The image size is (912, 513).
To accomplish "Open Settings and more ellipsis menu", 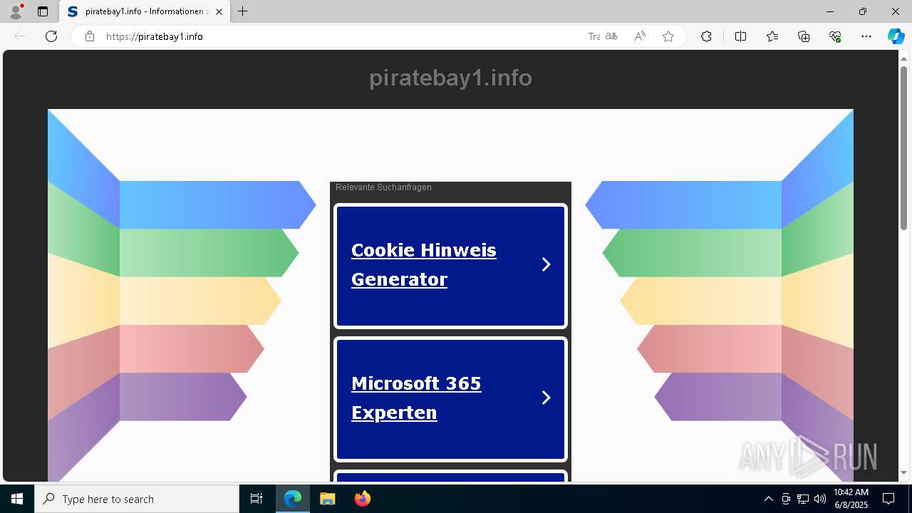I will 866,36.
